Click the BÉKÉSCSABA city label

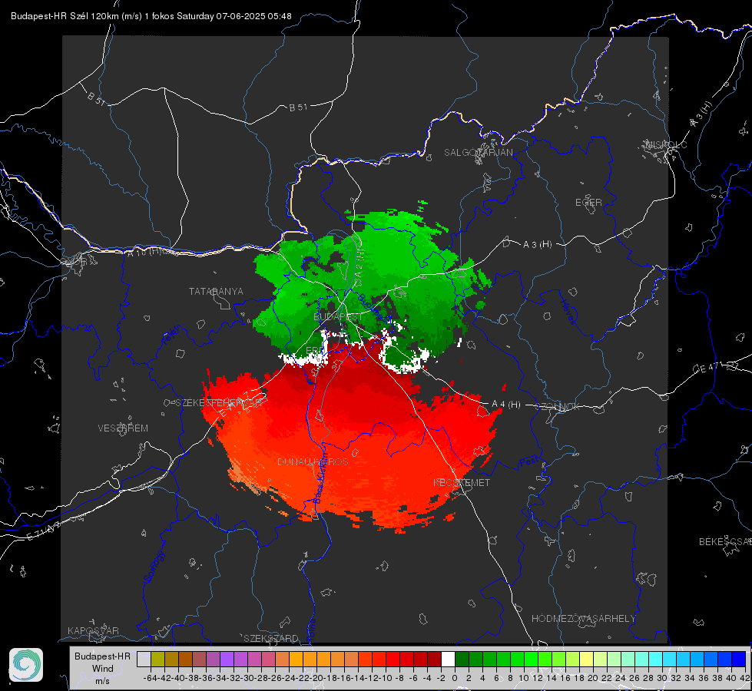(x=725, y=542)
